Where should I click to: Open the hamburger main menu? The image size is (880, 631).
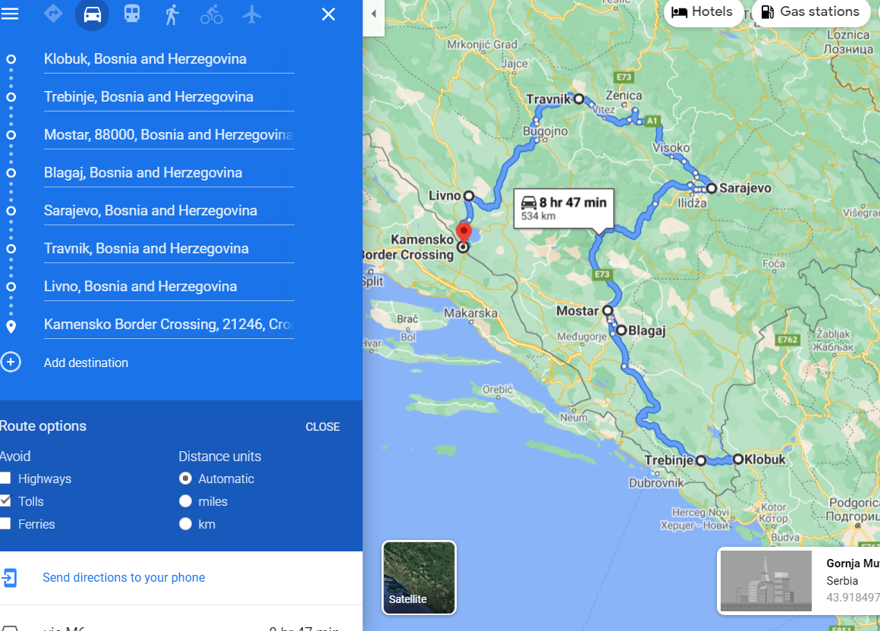point(10,14)
